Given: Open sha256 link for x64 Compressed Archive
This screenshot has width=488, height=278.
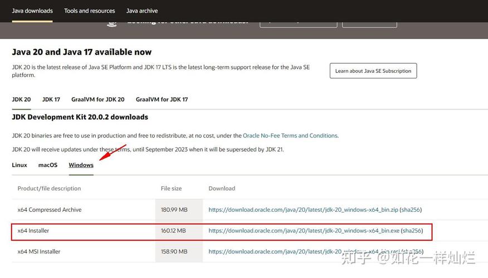Looking at the screenshot, I should pos(411,210).
